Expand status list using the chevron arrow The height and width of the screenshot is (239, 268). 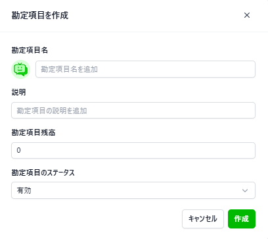click(x=245, y=190)
